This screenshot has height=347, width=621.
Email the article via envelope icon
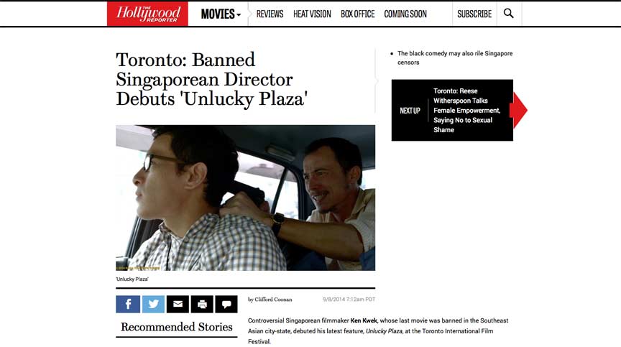coord(178,305)
